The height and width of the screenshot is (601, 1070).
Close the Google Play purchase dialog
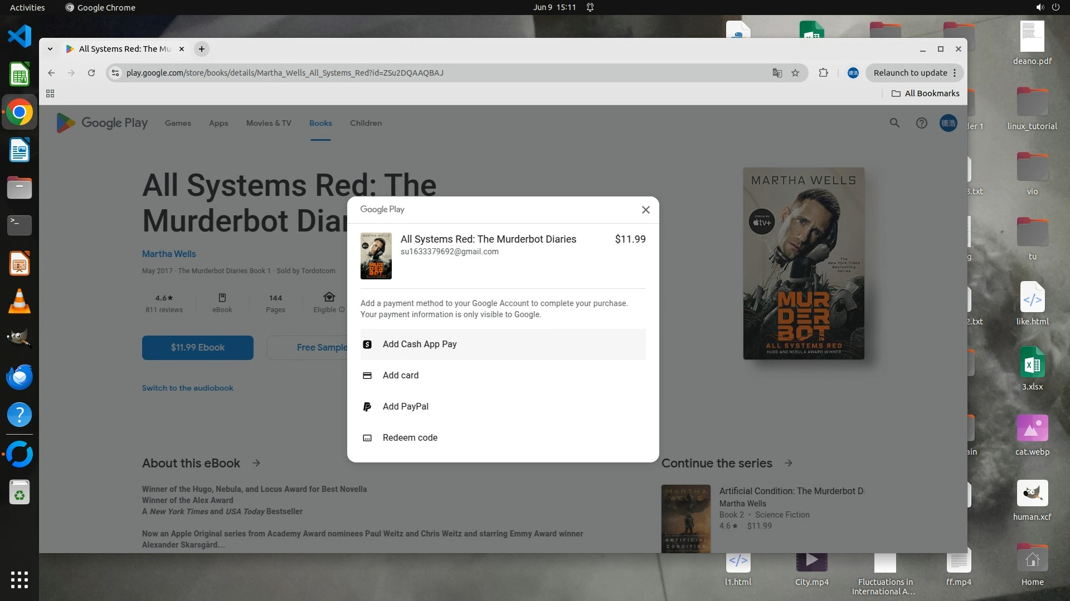645,210
